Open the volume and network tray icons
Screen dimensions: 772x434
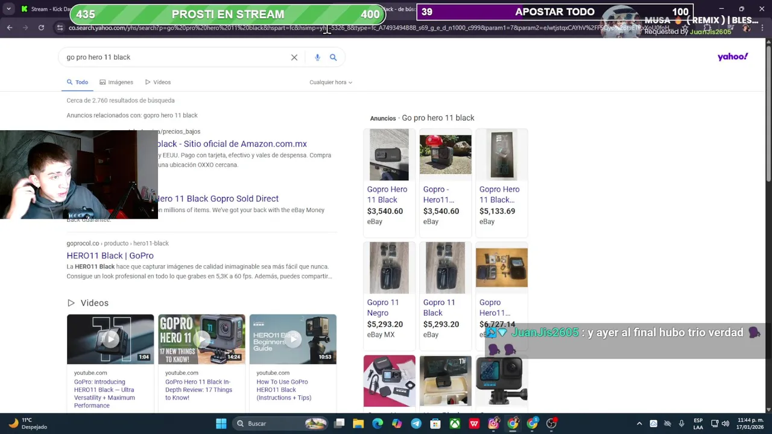720,424
